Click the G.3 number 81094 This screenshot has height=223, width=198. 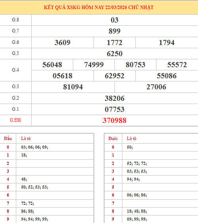(x=73, y=87)
